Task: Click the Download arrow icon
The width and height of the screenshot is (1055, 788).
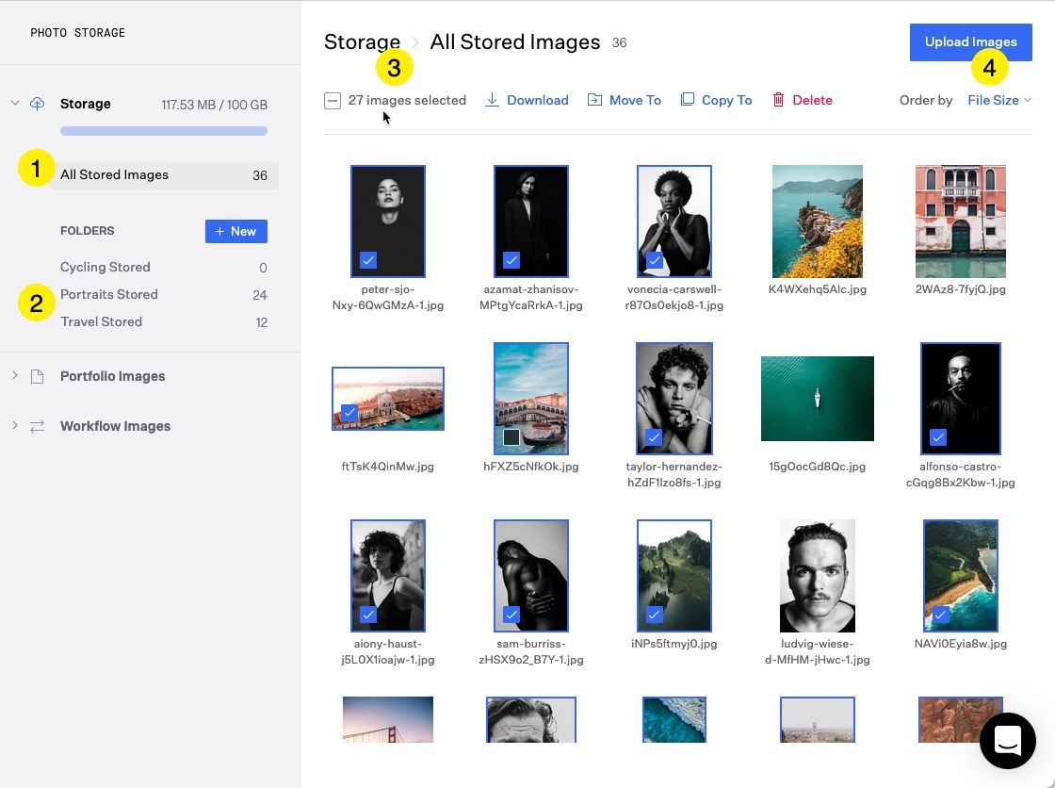Action: (492, 100)
